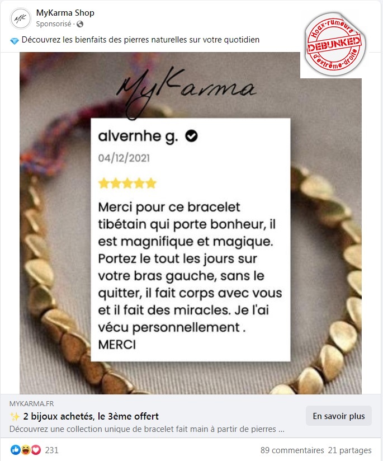Click the headline 2 bijoux achetés, le 3ème offert

coord(91,416)
